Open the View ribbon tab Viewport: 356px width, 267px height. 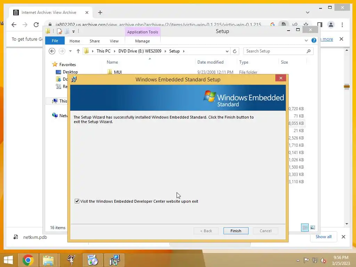tap(114, 41)
